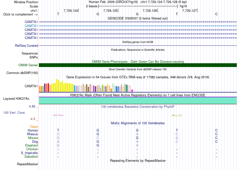
Task: Click the CAMTA1 label of the GTEx track
Action: [31, 86]
